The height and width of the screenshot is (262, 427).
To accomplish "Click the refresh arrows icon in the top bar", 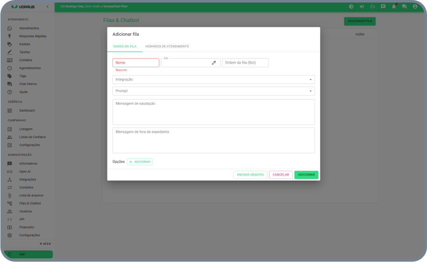I will click(x=372, y=7).
